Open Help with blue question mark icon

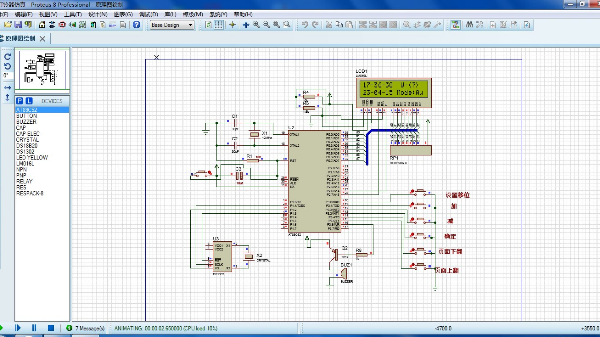coord(136,25)
